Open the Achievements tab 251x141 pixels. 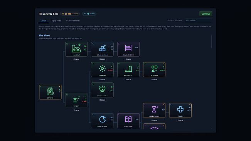(73, 20)
